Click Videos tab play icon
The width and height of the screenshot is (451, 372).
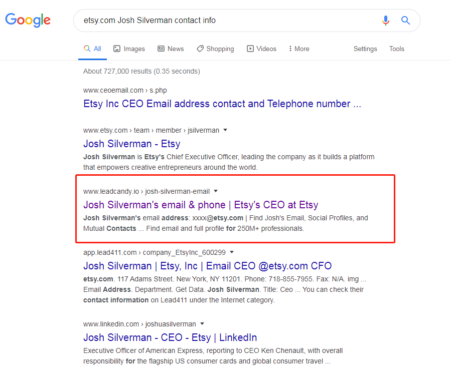point(250,49)
